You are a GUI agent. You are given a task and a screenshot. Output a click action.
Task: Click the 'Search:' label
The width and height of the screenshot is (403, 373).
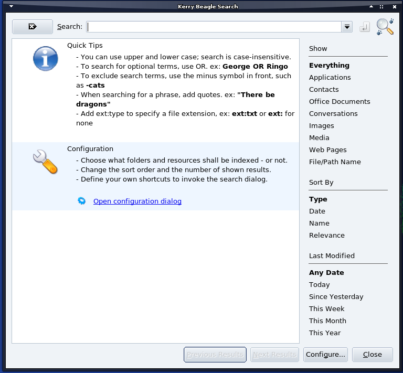coord(70,27)
